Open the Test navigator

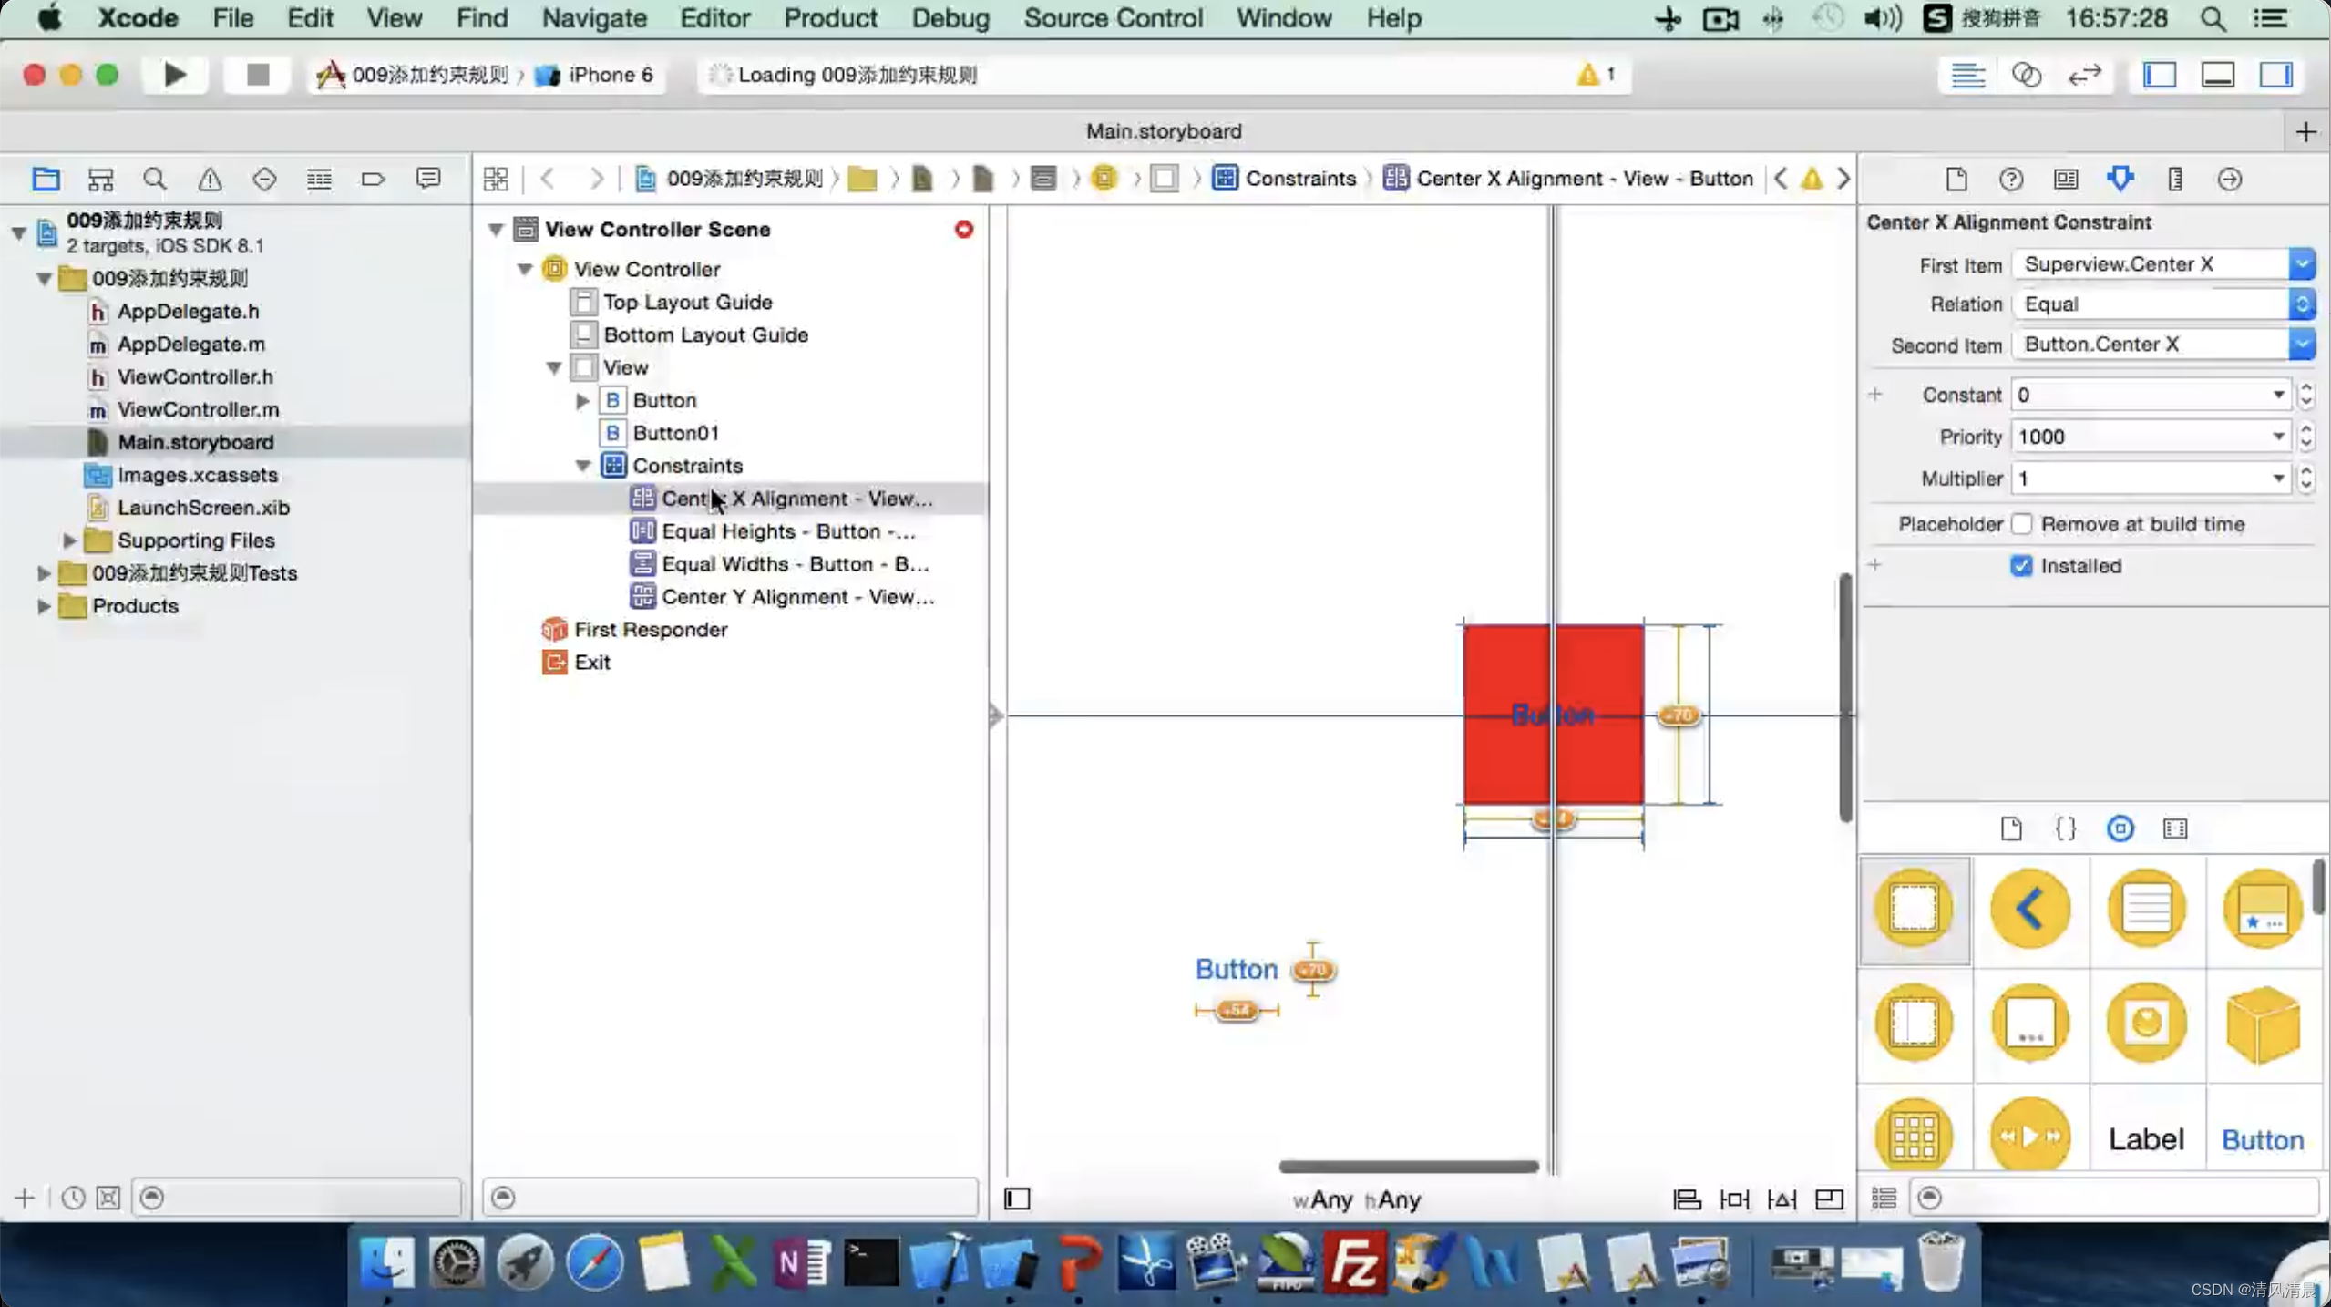tap(264, 179)
